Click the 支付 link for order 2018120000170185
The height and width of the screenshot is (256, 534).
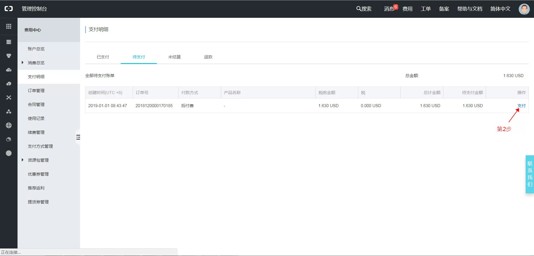pos(521,106)
